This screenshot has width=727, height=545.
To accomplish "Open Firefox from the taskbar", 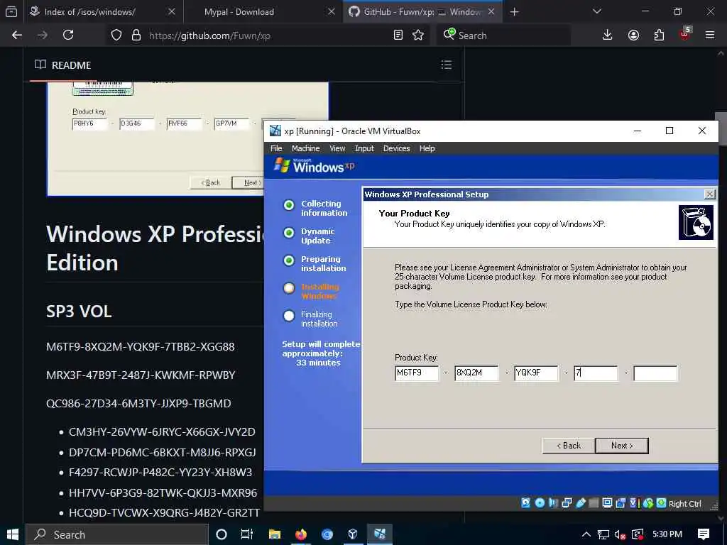I will [x=301, y=535].
